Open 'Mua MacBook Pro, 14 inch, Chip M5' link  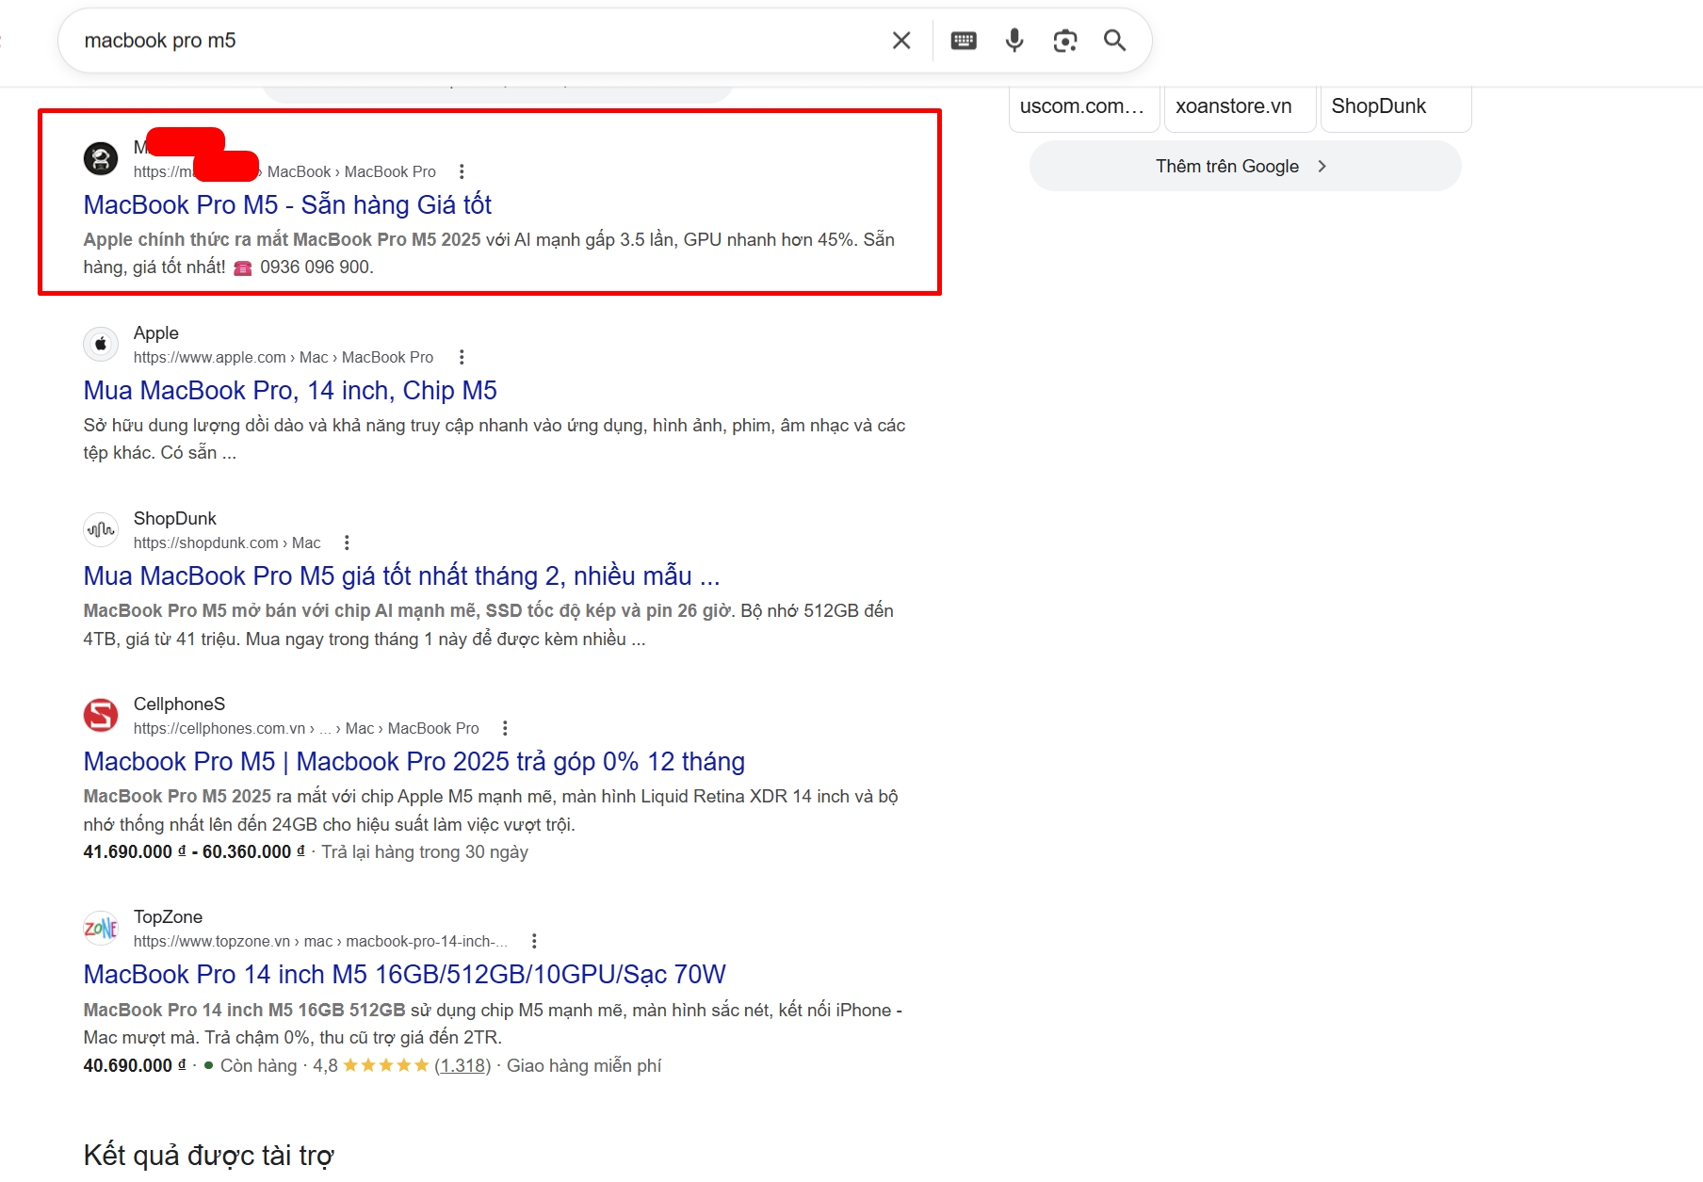point(290,390)
